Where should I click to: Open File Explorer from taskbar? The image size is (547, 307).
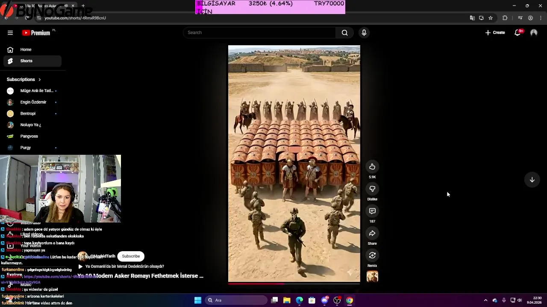(287, 300)
